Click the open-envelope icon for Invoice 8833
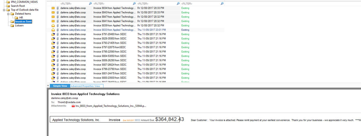Viewport: 361px width, 136px height. tap(53, 30)
